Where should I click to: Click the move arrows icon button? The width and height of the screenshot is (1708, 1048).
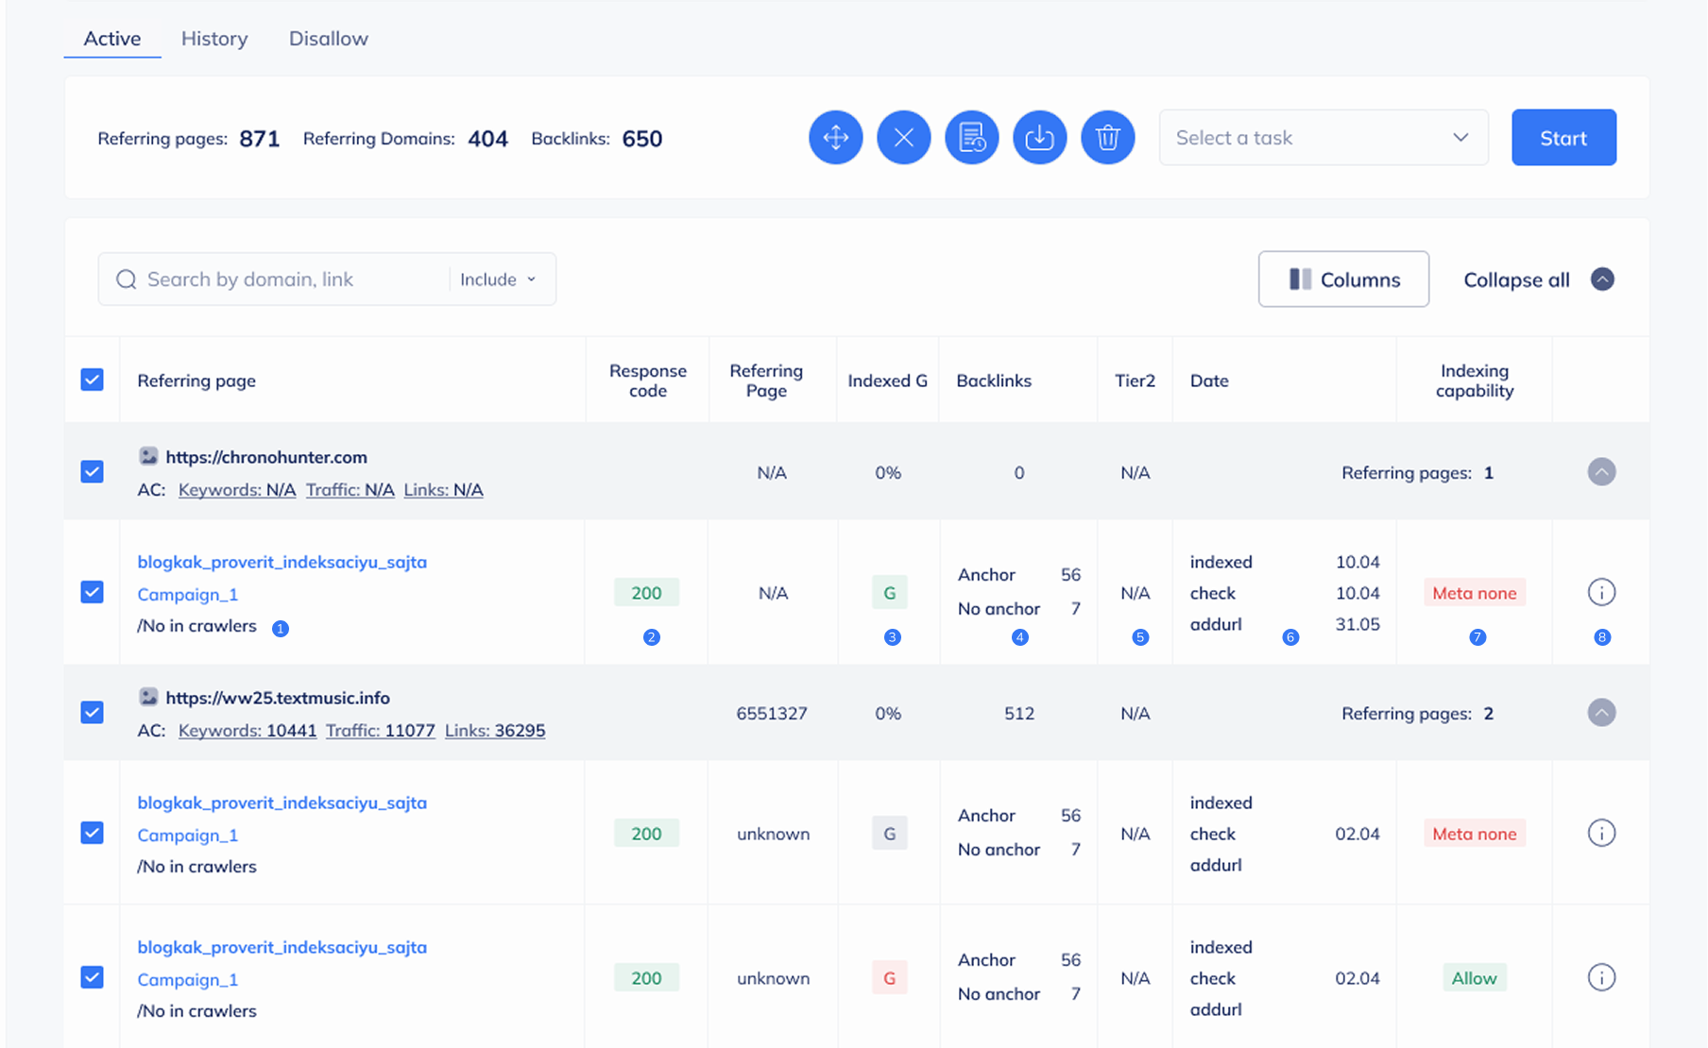(x=835, y=138)
